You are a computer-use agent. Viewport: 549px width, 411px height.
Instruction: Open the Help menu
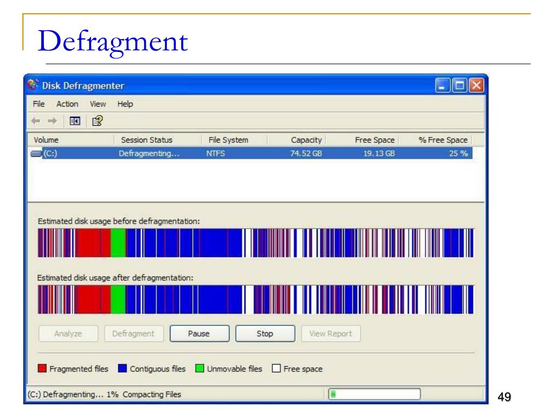click(x=125, y=104)
